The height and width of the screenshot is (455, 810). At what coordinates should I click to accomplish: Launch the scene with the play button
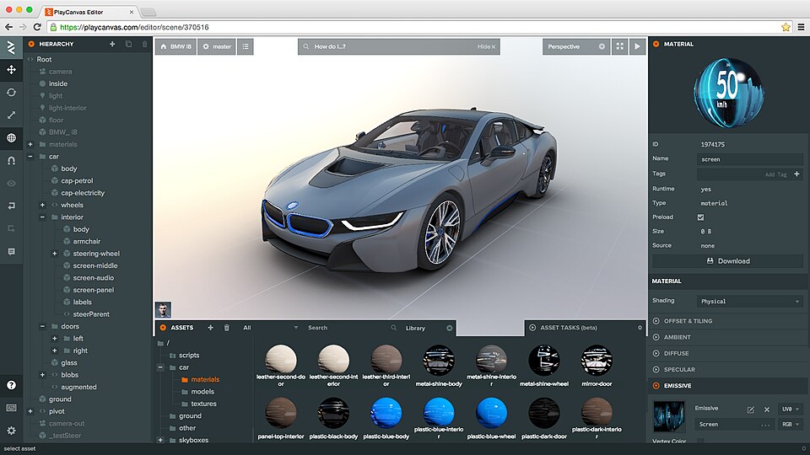point(637,46)
